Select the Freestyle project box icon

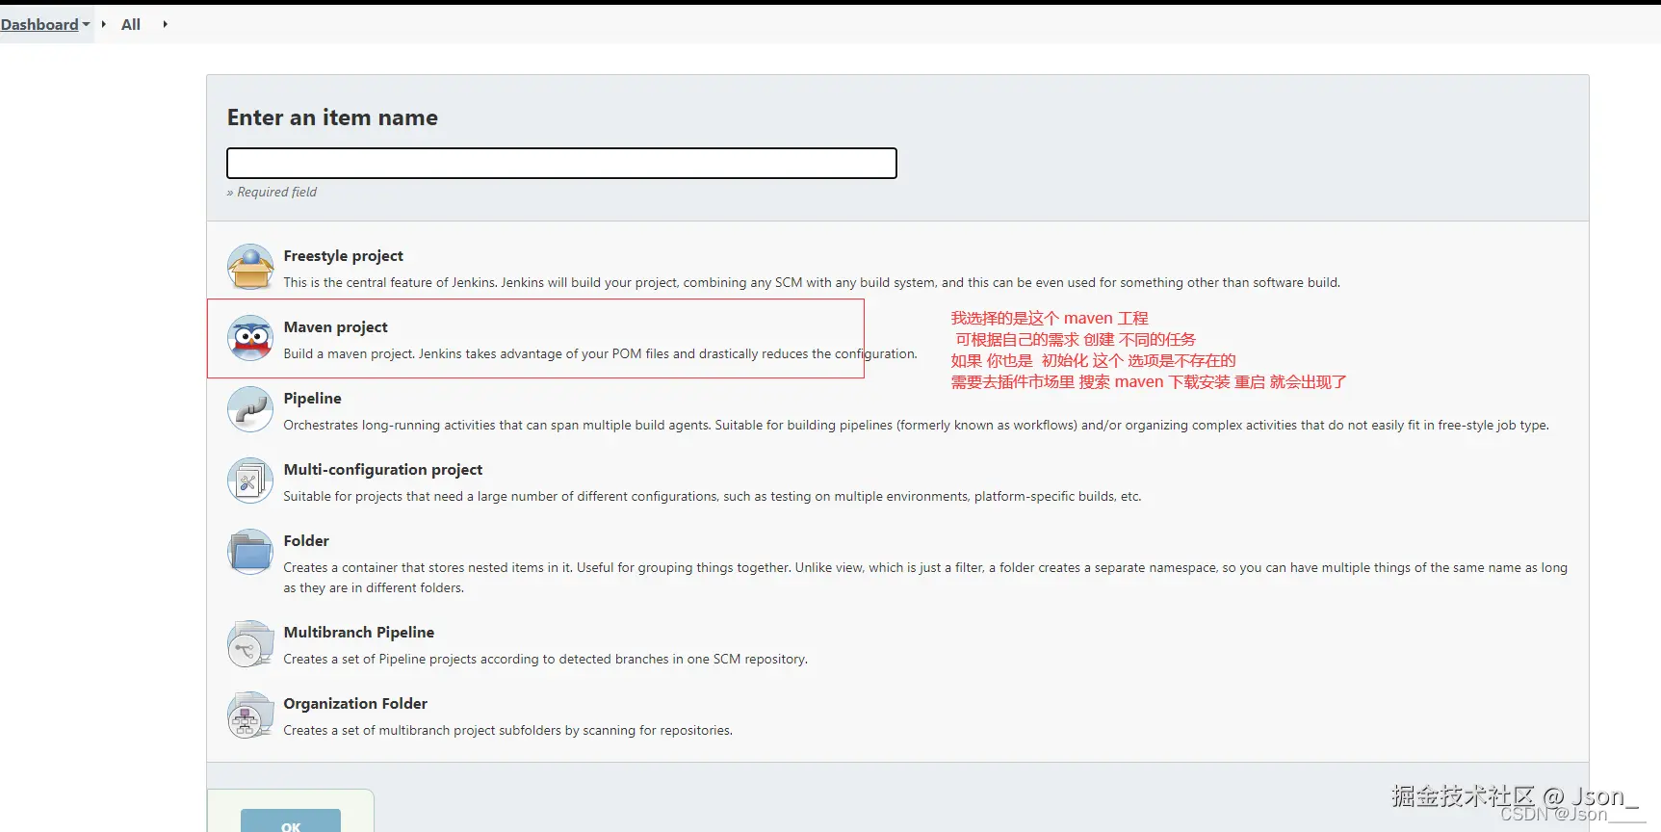pyautogui.click(x=250, y=267)
